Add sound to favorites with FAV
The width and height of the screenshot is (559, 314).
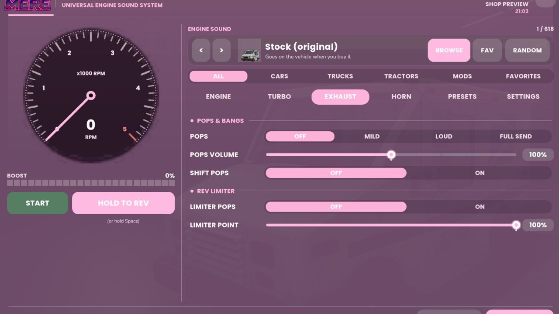click(x=487, y=50)
